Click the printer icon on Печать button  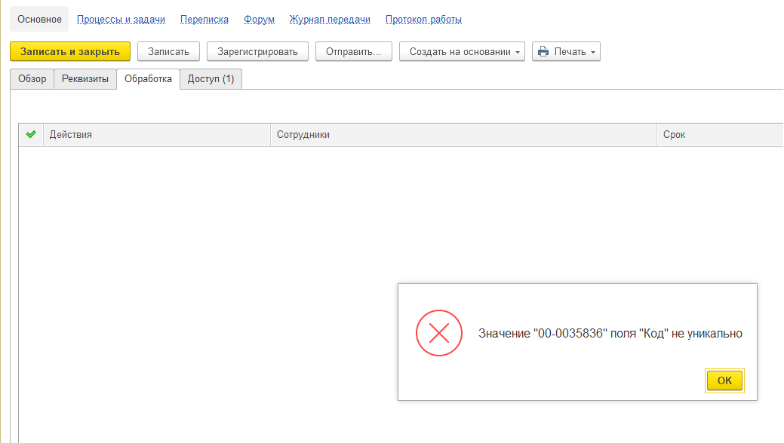(543, 52)
